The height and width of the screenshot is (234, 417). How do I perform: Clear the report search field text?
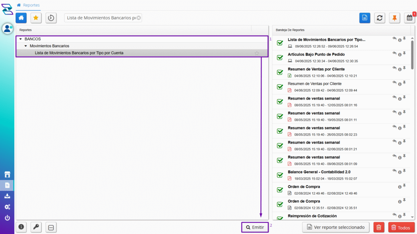(138, 18)
